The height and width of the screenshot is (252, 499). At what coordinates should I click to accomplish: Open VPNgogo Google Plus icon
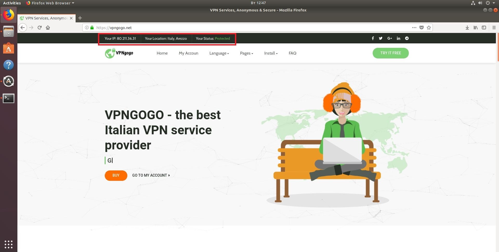coord(390,38)
